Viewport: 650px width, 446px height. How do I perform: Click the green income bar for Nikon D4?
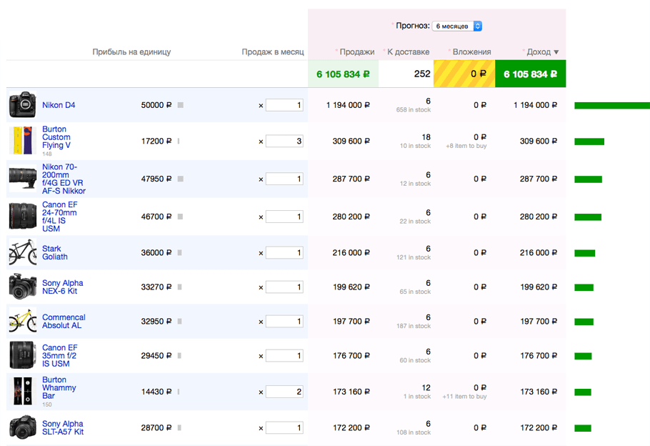pos(612,106)
